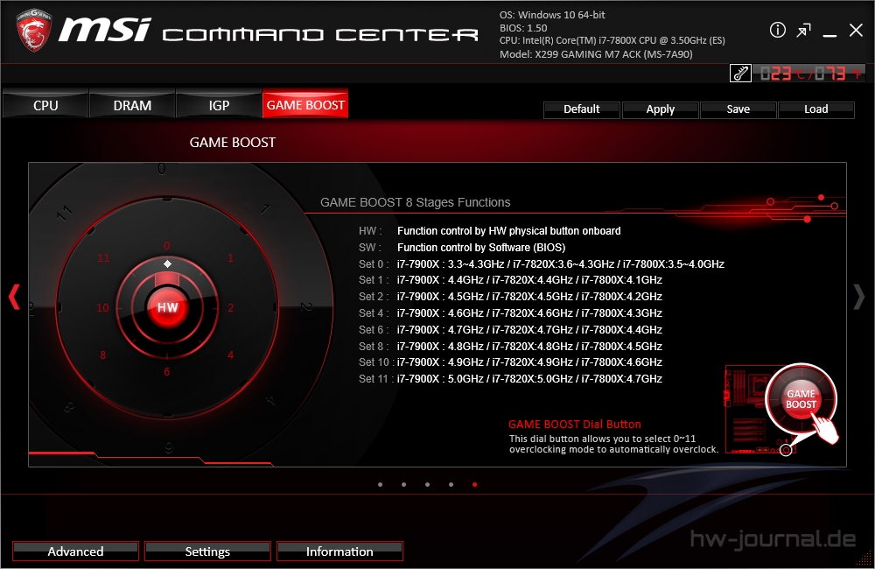875x569 pixels.
Task: Click the MSI dragon shield logo
Action: [34, 30]
